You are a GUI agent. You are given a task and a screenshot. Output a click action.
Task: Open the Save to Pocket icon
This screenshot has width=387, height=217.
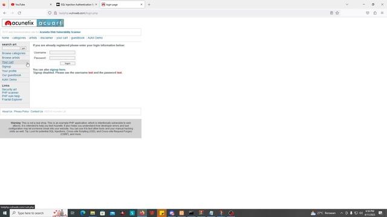click(368, 13)
